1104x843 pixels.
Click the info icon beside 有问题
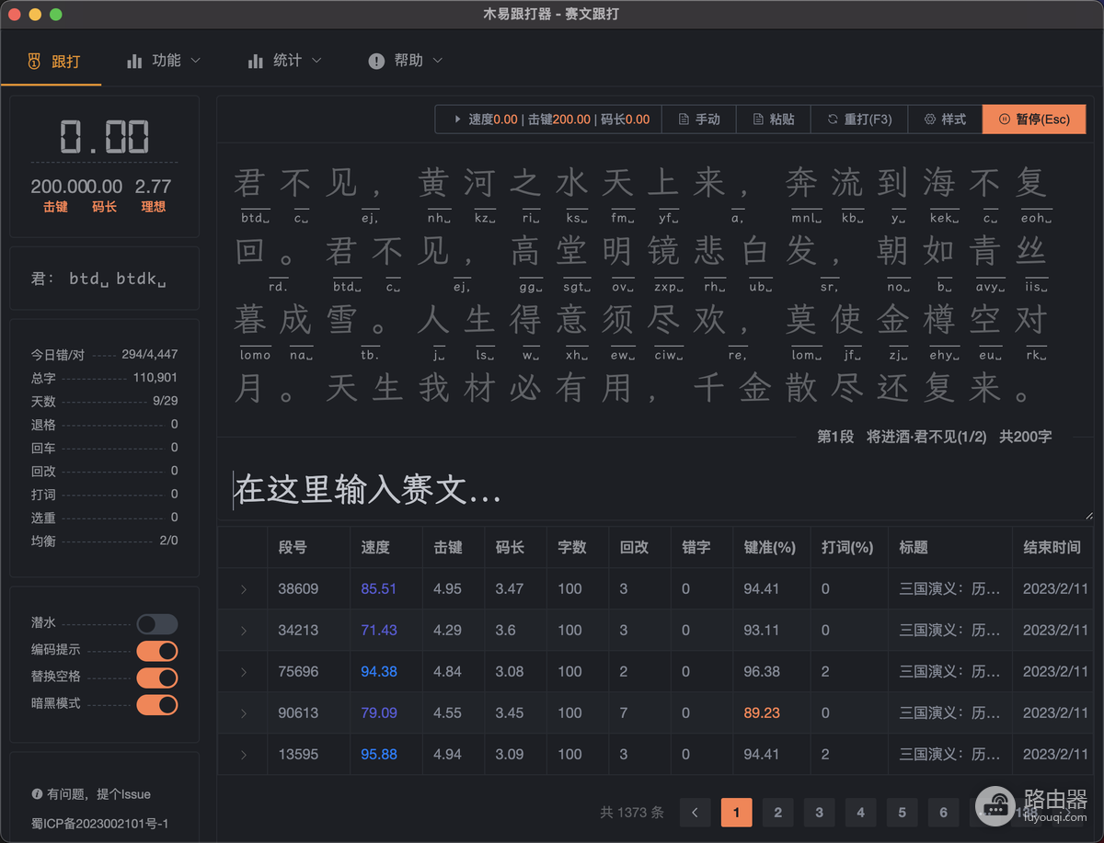pos(37,794)
